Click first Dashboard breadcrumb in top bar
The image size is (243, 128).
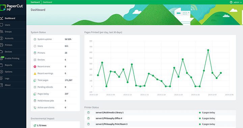click(35, 2)
